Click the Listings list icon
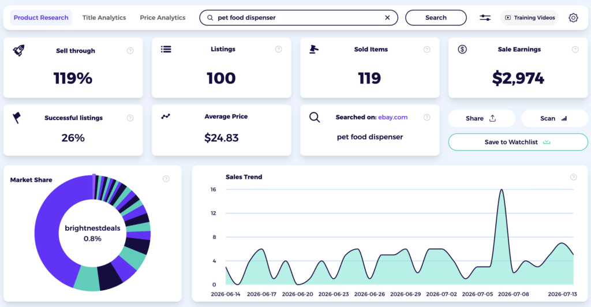 coord(166,49)
